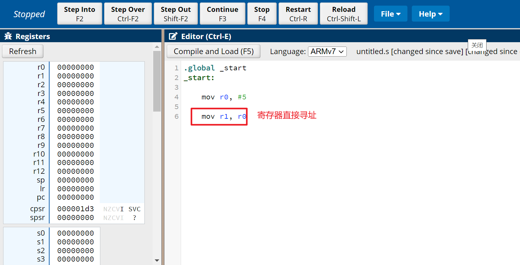
Task: Restart the program with Restart button
Action: [298, 14]
